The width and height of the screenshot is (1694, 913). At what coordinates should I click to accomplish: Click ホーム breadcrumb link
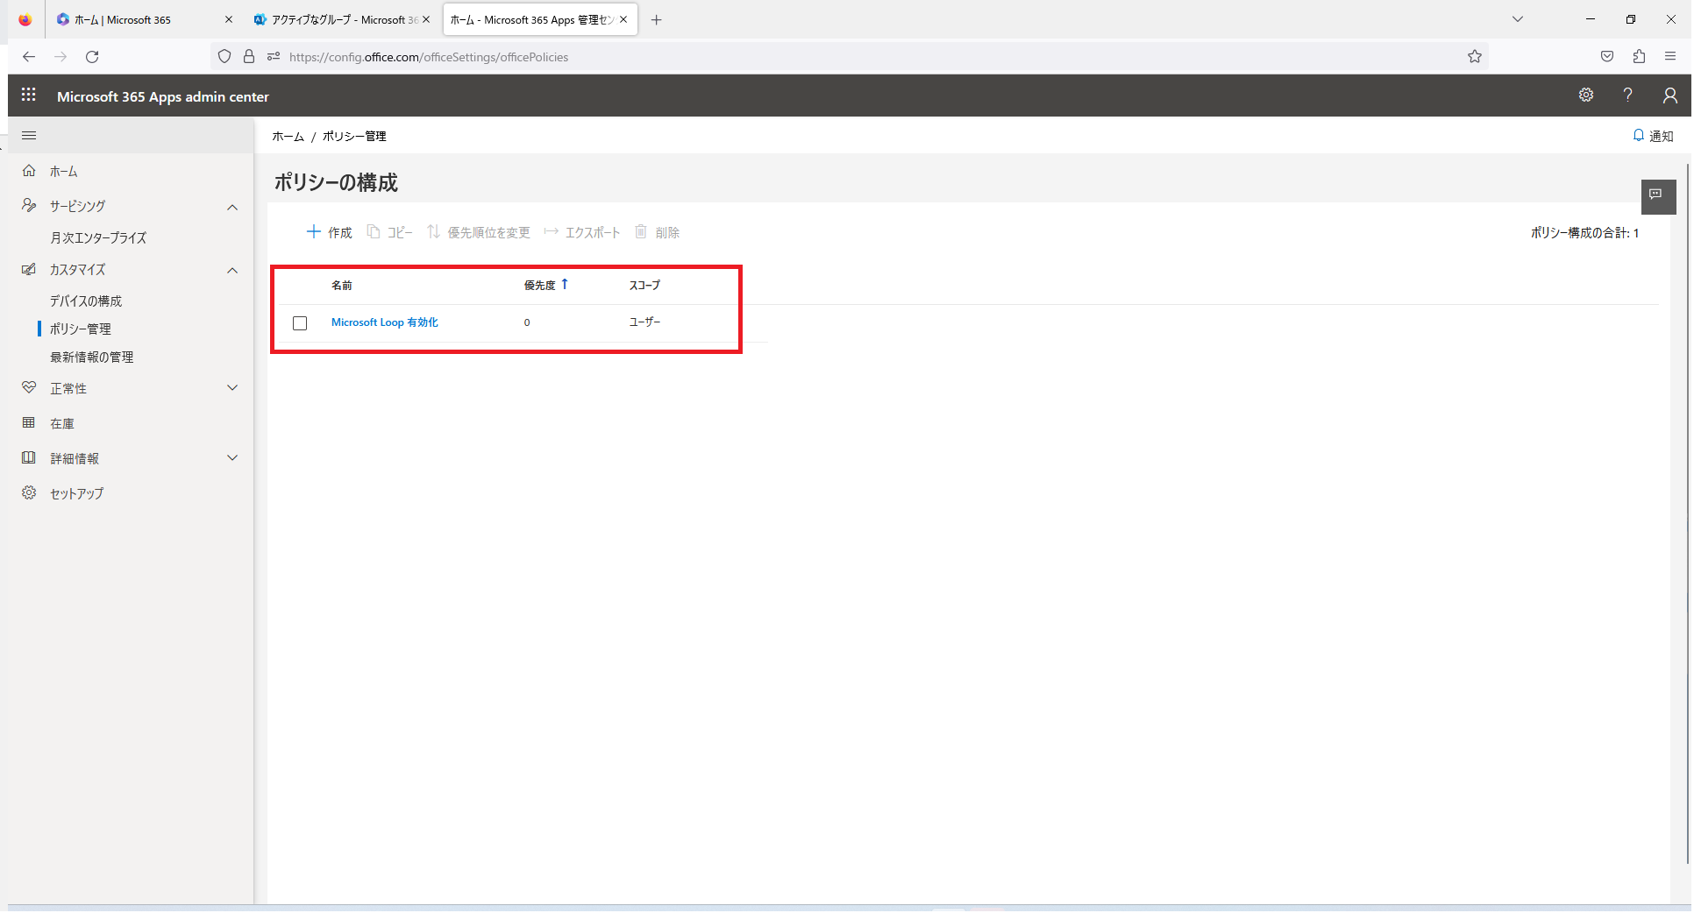click(x=288, y=136)
